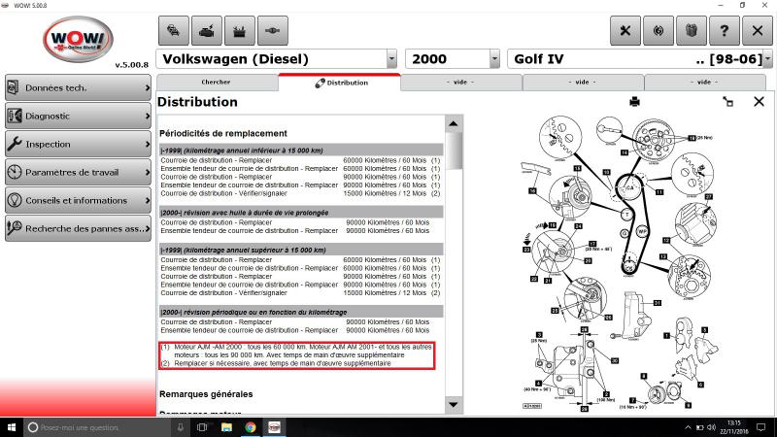The image size is (777, 437).
Task: Click the toolbox toolbar icon
Action: (239, 31)
